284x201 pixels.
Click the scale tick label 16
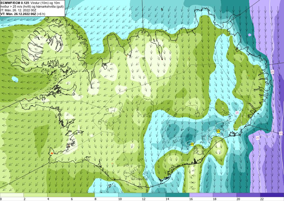[191, 199]
